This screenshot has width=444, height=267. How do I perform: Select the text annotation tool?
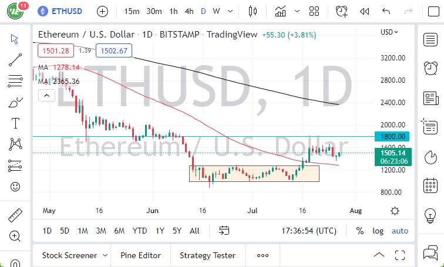pyautogui.click(x=15, y=123)
